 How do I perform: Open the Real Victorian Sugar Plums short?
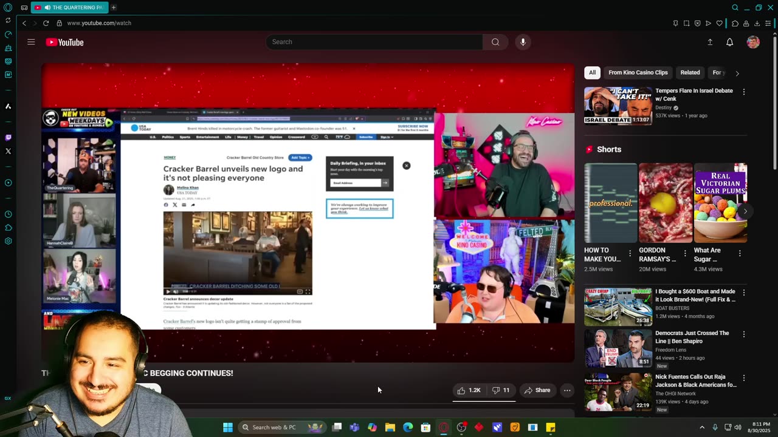720,203
